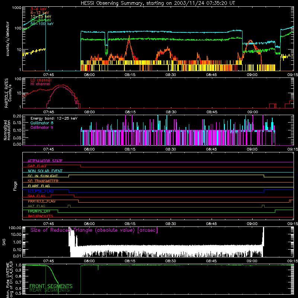
Task: Select the 'Collimator 8' legend entry
Action: [42, 123]
